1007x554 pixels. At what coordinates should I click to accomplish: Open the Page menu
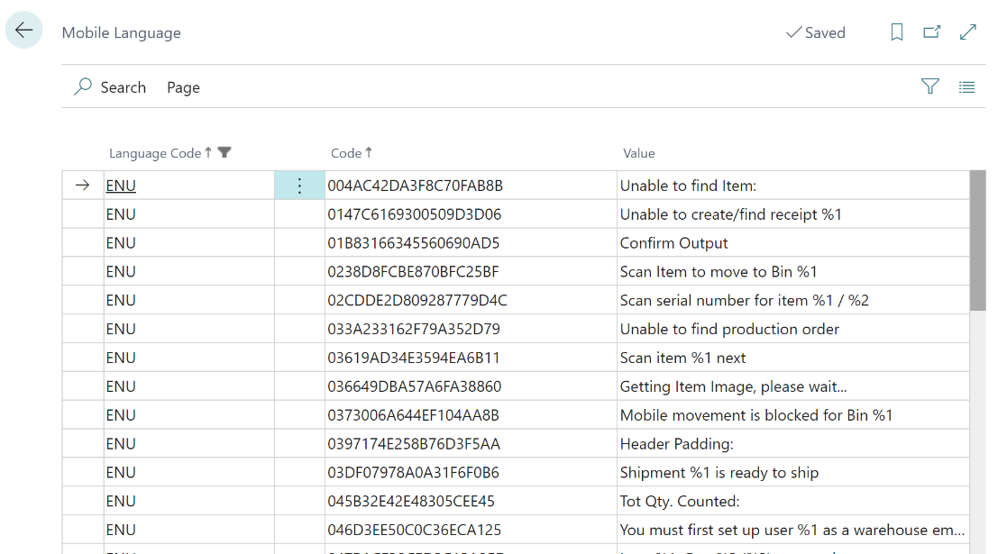pos(183,87)
